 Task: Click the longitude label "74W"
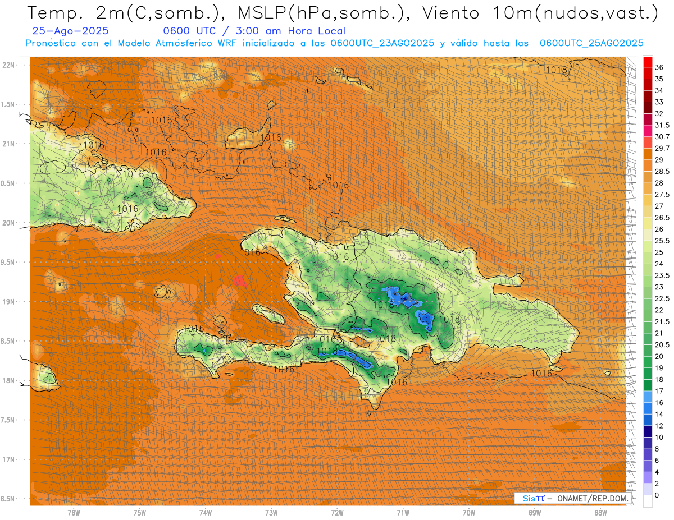click(206, 512)
